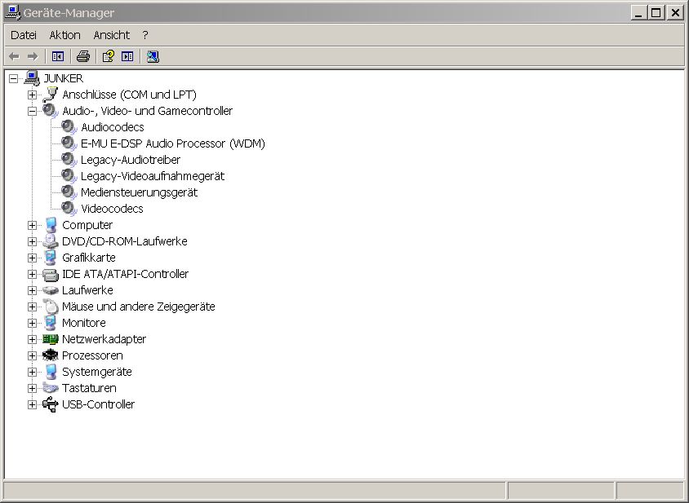Collapse the Audio-, Video- und Gamecontroller node
This screenshot has height=503, width=689.
pos(32,111)
